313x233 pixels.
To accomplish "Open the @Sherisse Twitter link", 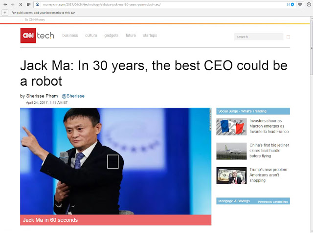I will tap(73, 96).
